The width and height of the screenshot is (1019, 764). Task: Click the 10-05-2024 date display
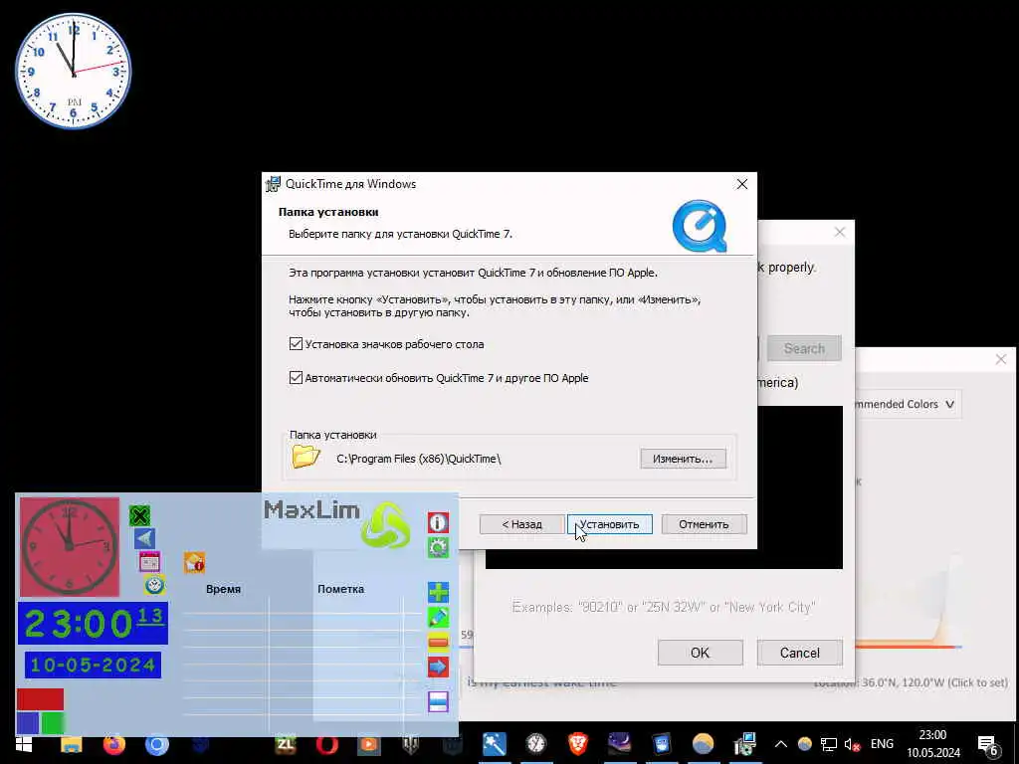pyautogui.click(x=93, y=666)
